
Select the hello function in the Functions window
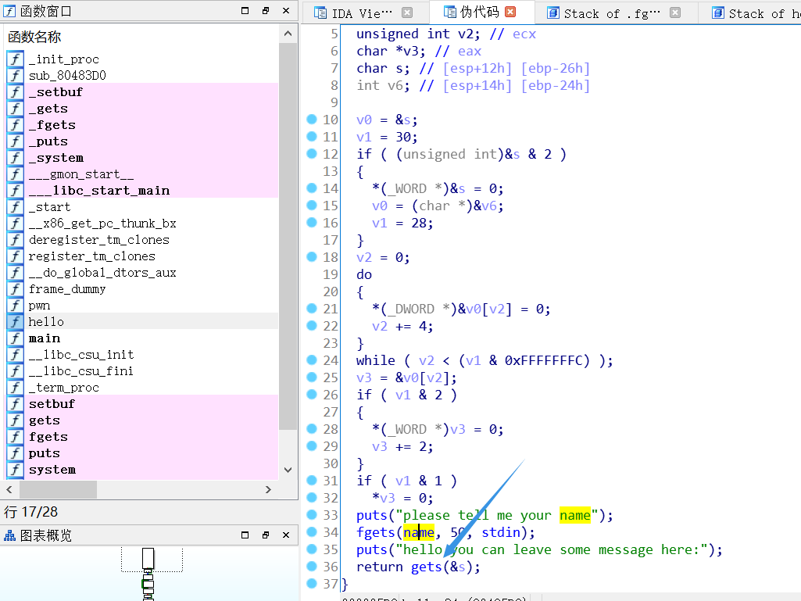pos(46,321)
